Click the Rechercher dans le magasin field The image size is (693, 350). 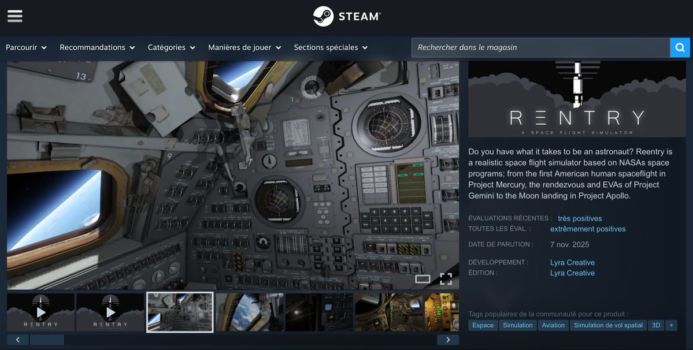(540, 47)
